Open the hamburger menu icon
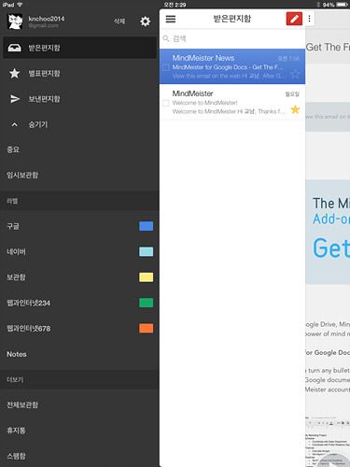Viewport: 350px width, 467px height. point(171,19)
